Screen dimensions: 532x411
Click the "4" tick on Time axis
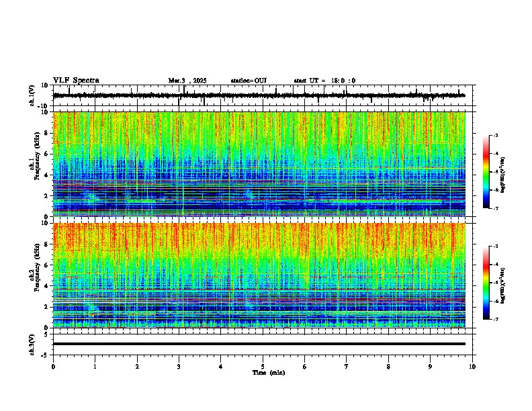[x=221, y=367]
